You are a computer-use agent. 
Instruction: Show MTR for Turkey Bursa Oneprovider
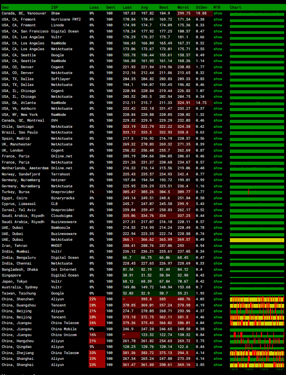(x=218, y=192)
